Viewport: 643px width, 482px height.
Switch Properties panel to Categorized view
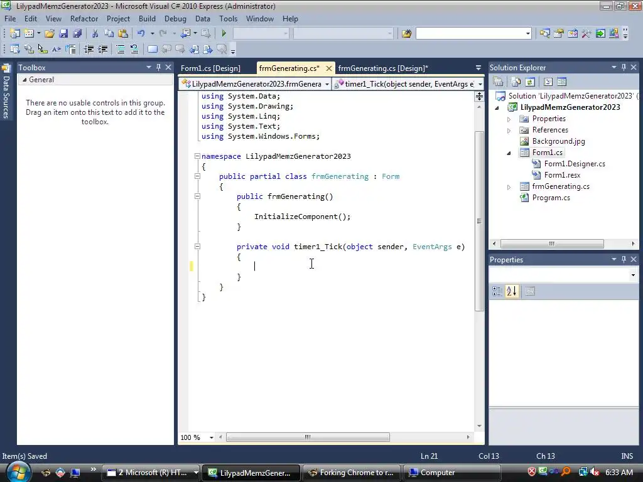497,291
